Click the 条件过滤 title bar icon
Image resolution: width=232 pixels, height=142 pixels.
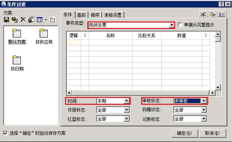[x=3, y=4]
